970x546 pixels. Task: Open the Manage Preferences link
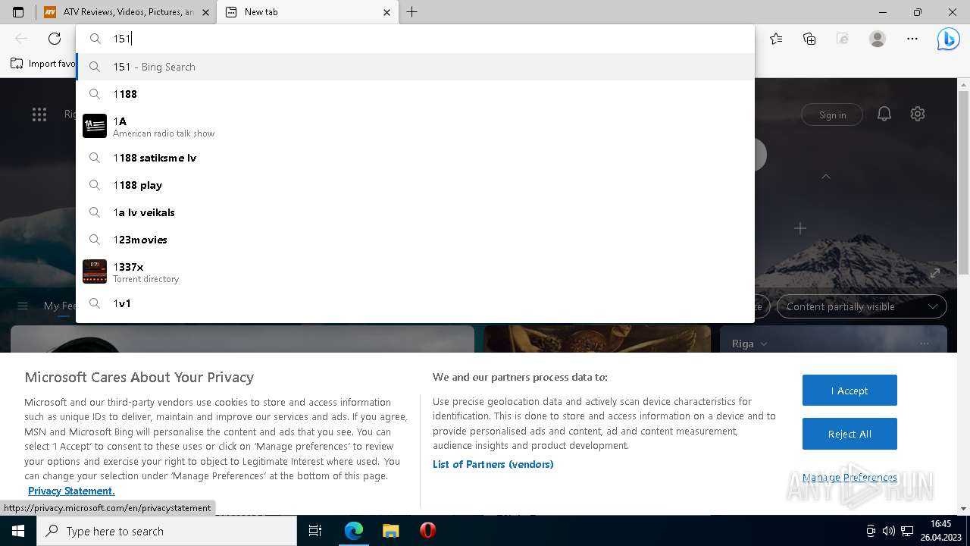(x=850, y=477)
